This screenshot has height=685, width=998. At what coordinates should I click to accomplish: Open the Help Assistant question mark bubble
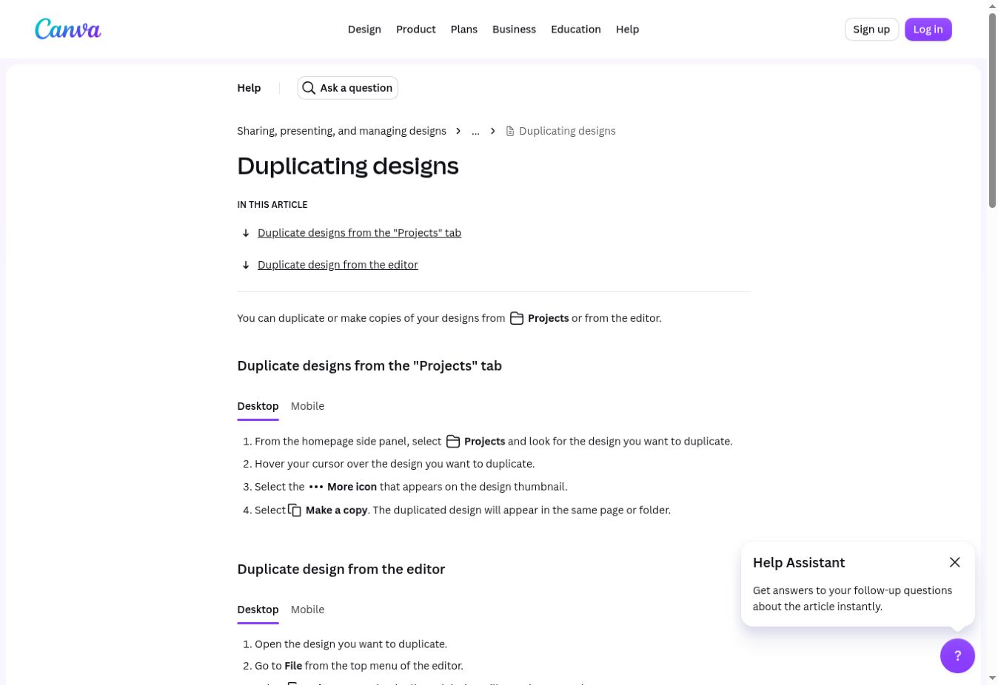(957, 655)
